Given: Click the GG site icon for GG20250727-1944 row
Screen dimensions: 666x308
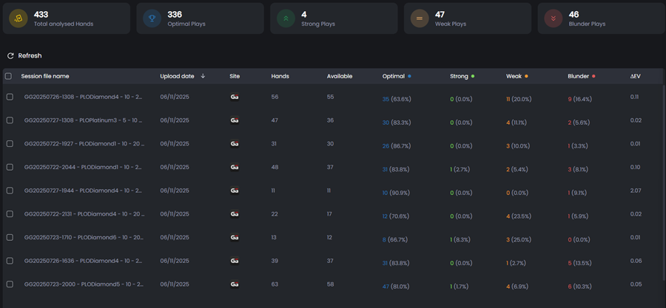Looking at the screenshot, I should point(235,191).
